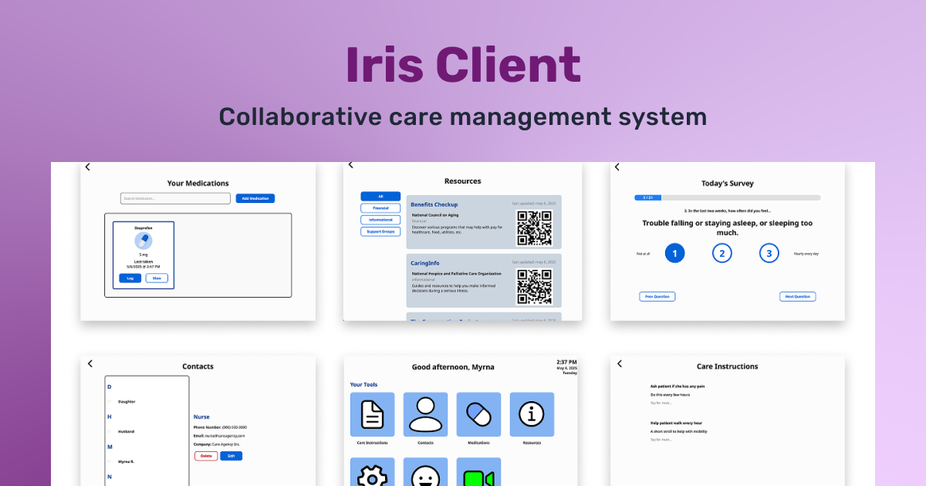The image size is (926, 486).
Task: Tap the back arrow on Your Medications screen
Action: tap(87, 167)
